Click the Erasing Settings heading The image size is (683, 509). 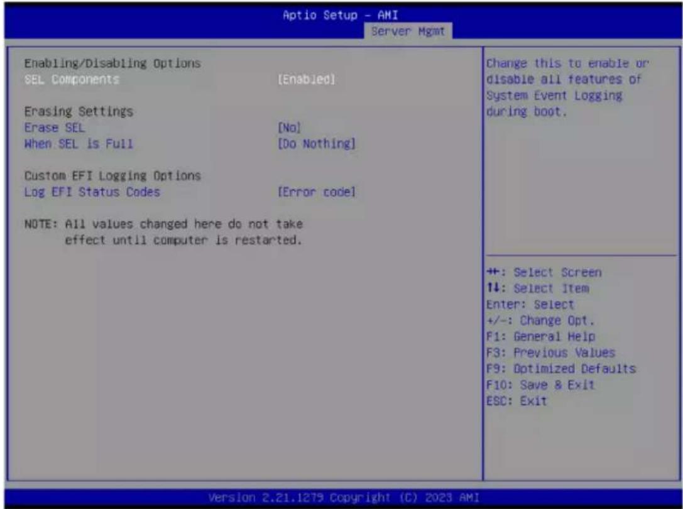click(79, 112)
